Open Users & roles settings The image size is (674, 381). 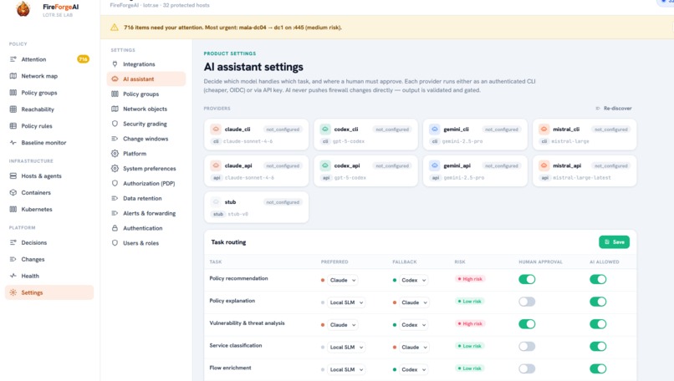146,243
